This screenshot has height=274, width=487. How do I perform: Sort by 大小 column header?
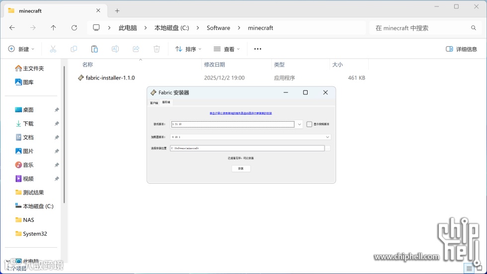pos(337,65)
